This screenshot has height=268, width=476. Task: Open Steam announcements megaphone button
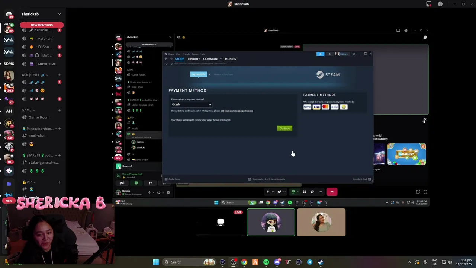(x=320, y=54)
